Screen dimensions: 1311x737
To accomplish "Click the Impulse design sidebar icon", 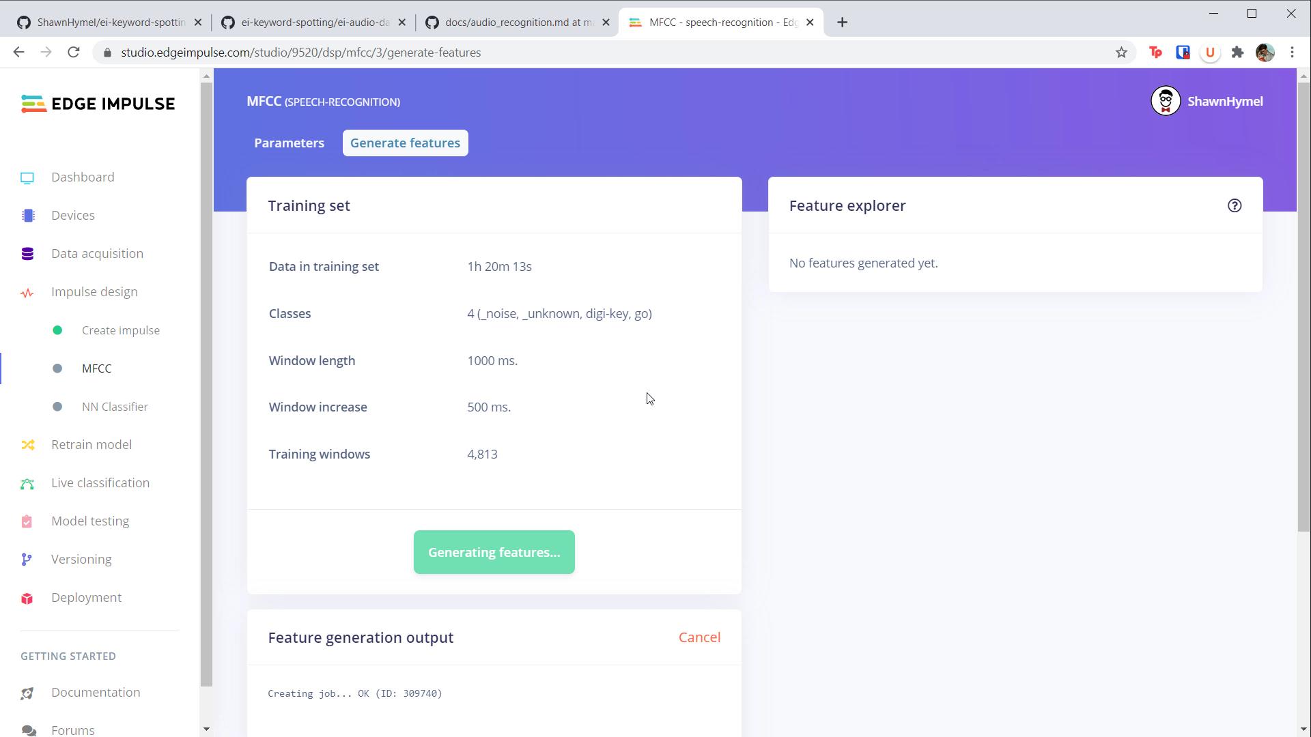I will (x=28, y=291).
